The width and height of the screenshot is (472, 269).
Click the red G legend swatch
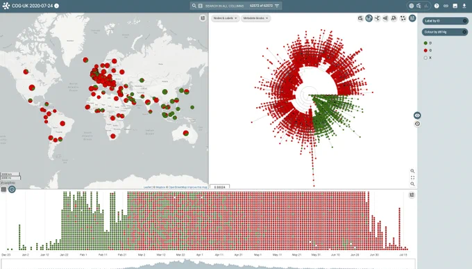pyautogui.click(x=425, y=50)
